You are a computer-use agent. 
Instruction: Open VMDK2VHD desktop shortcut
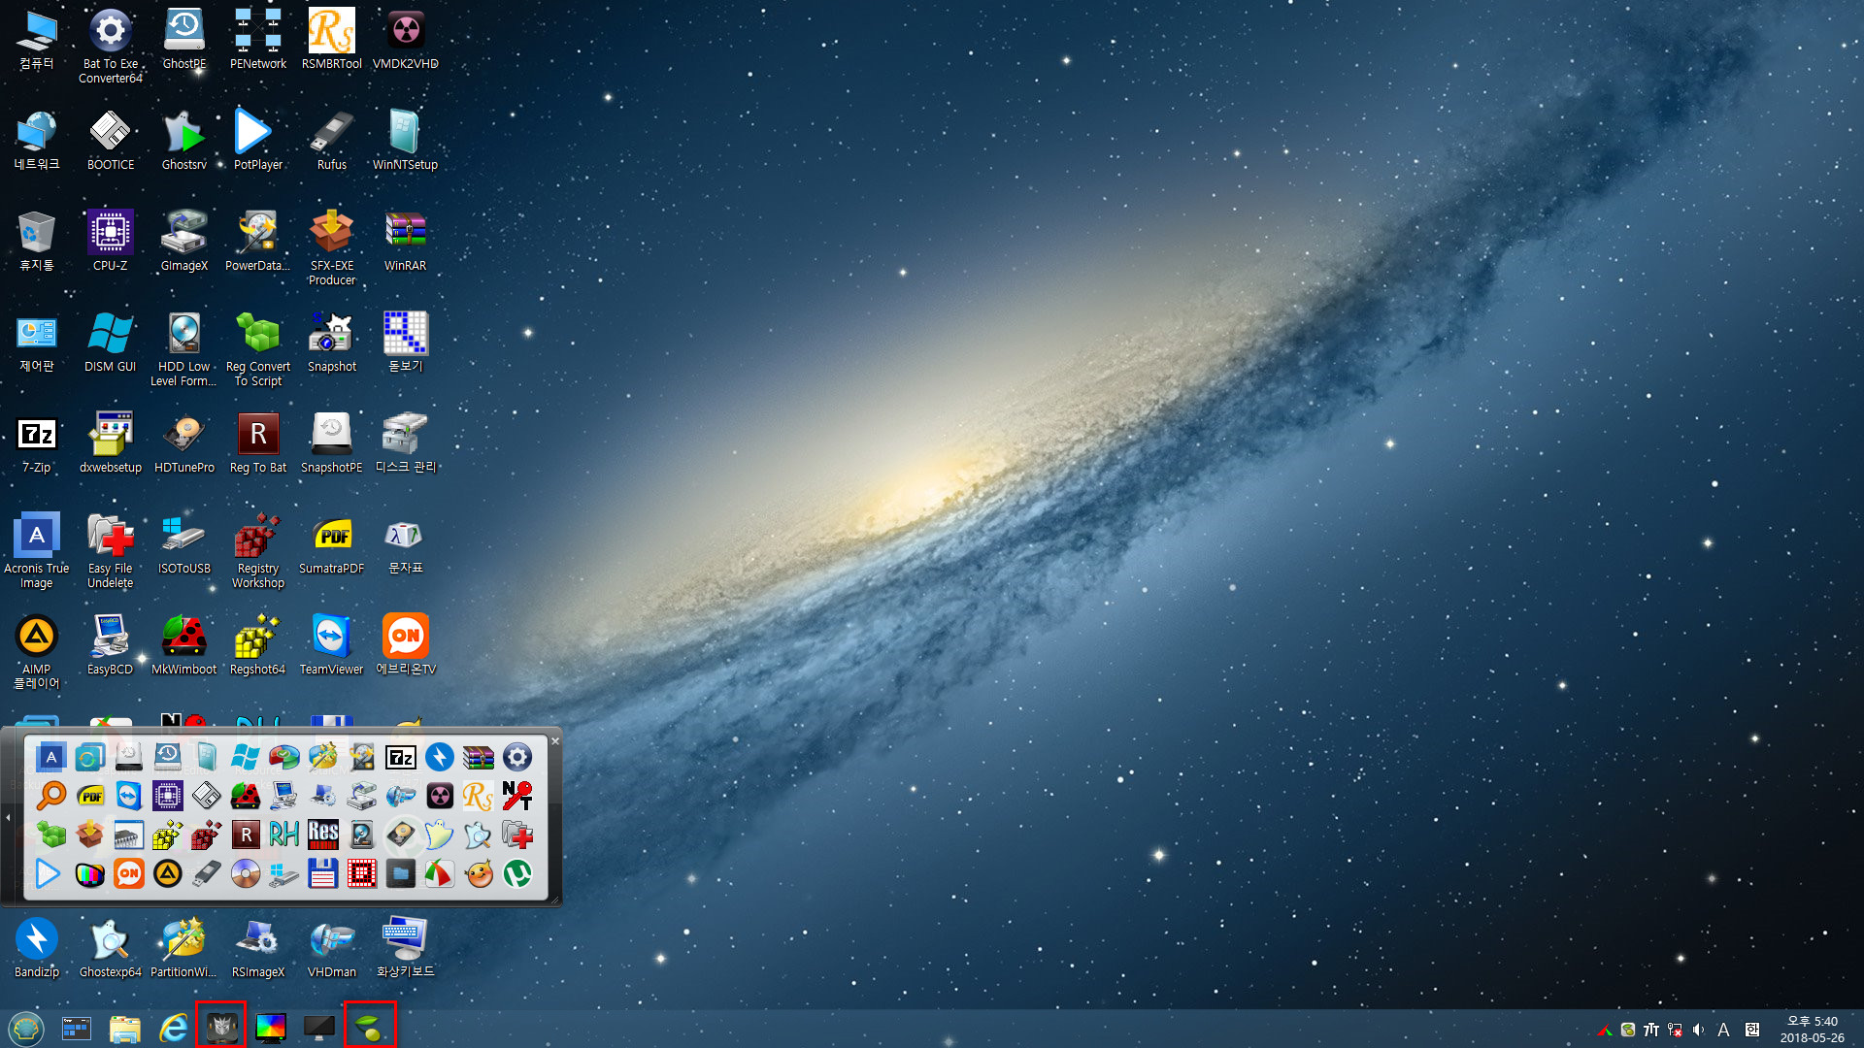pos(406,39)
